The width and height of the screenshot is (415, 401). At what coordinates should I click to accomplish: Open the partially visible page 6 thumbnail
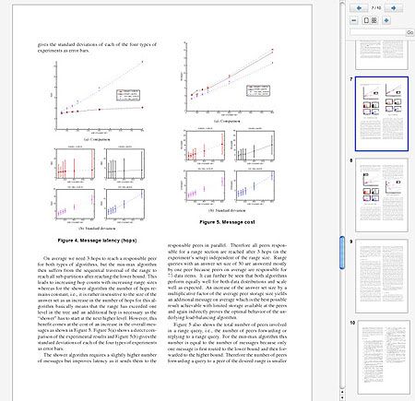382,54
